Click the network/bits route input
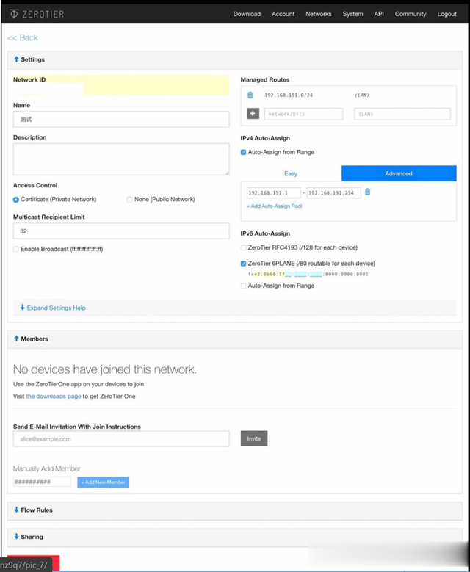The image size is (470, 572). (303, 114)
